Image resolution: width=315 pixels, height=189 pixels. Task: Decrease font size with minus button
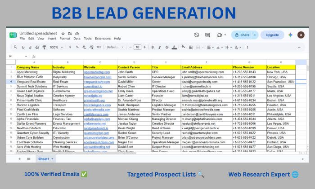coord(130,47)
